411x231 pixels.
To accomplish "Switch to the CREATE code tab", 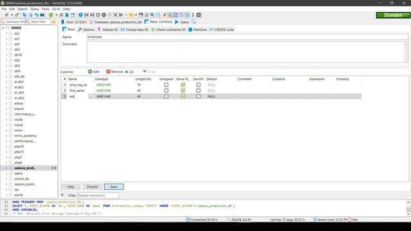I will [222, 30].
